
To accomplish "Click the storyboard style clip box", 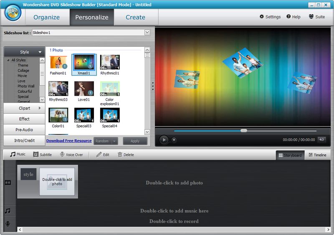I will tap(28, 174).
